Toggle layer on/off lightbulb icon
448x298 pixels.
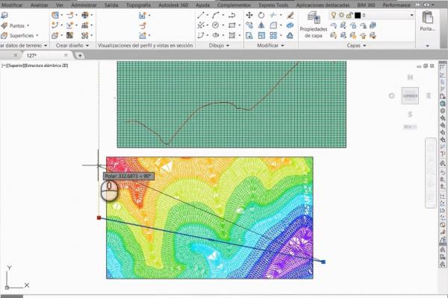pos(333,15)
